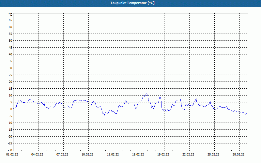Pick the 07.02.22 date label
This screenshot has height=163, width=261.
point(62,155)
